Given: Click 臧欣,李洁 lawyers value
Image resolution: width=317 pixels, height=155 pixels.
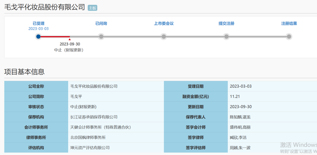Looking at the screenshot, I should [x=238, y=137].
